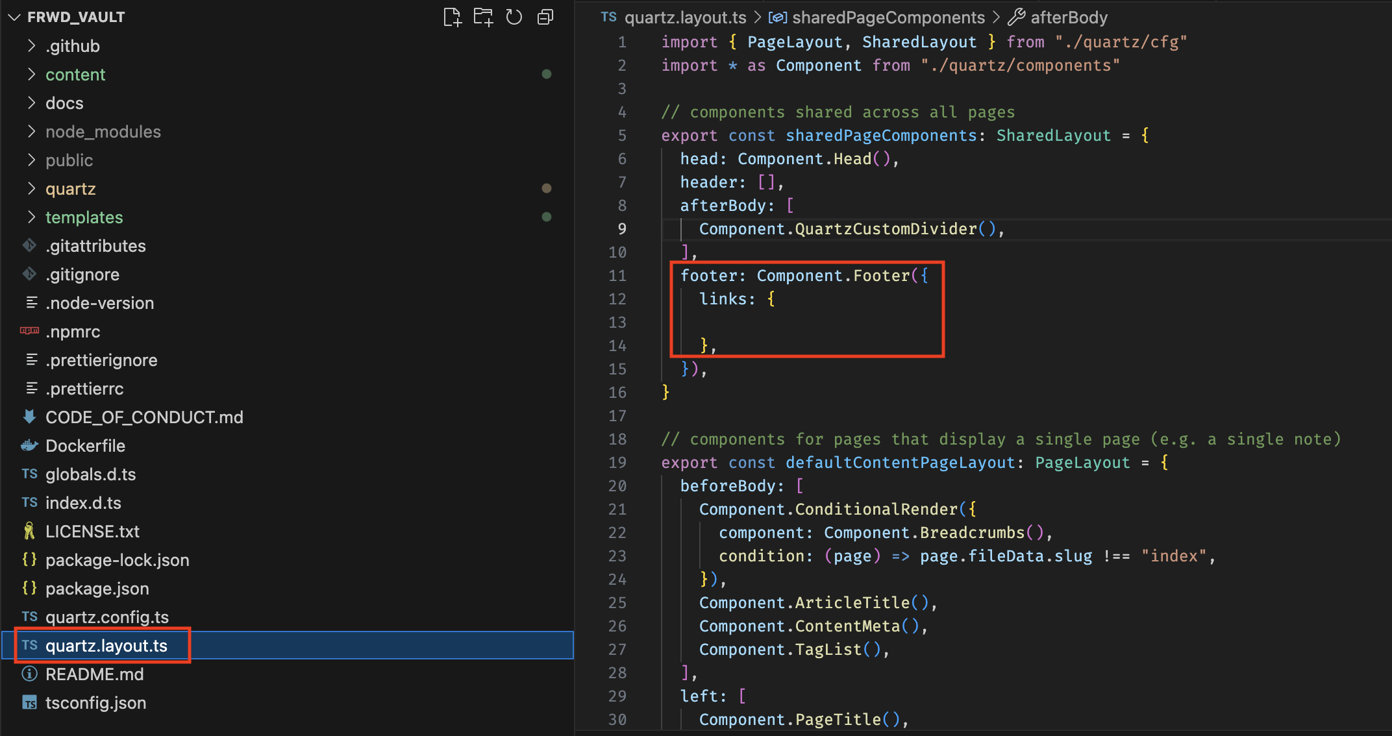Image resolution: width=1392 pixels, height=736 pixels.
Task: Open quartz.config.ts in the file tree
Action: [x=106, y=617]
